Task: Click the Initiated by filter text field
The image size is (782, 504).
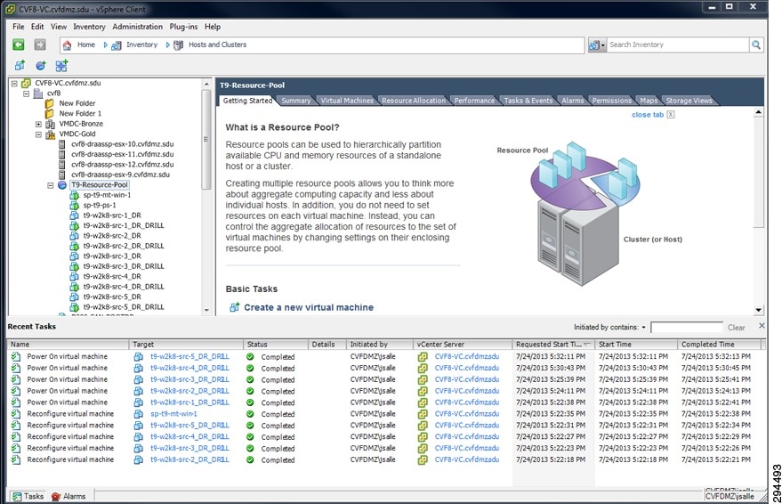Action: 686,328
